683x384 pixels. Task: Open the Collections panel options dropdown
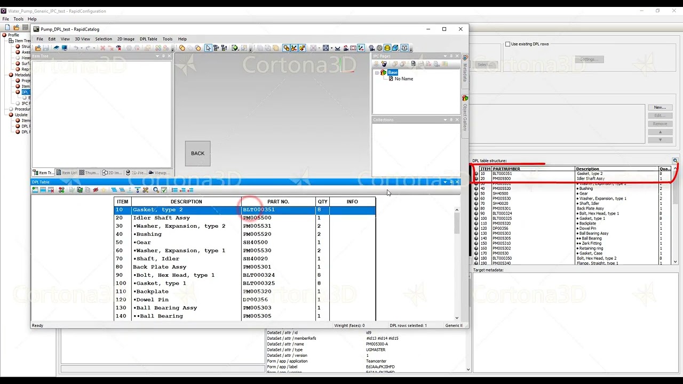pyautogui.click(x=445, y=119)
